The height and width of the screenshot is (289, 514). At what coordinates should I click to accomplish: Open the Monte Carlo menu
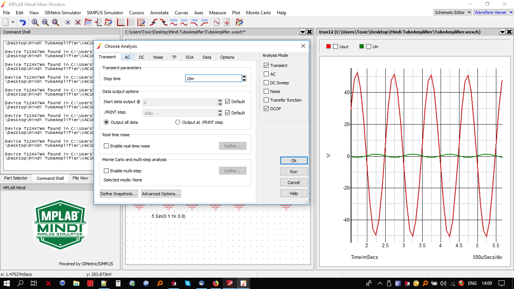tap(259, 12)
